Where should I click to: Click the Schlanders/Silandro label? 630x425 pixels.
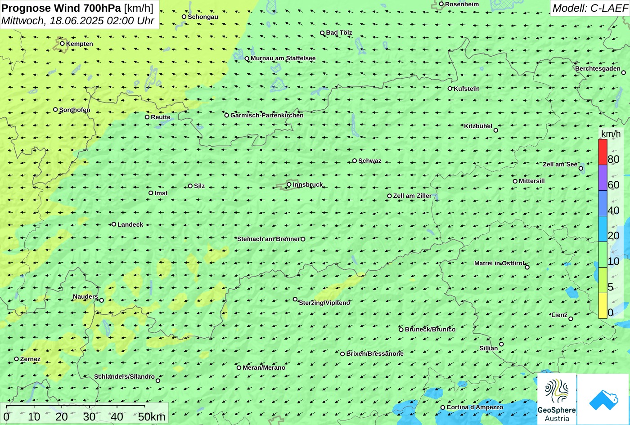pyautogui.click(x=125, y=376)
